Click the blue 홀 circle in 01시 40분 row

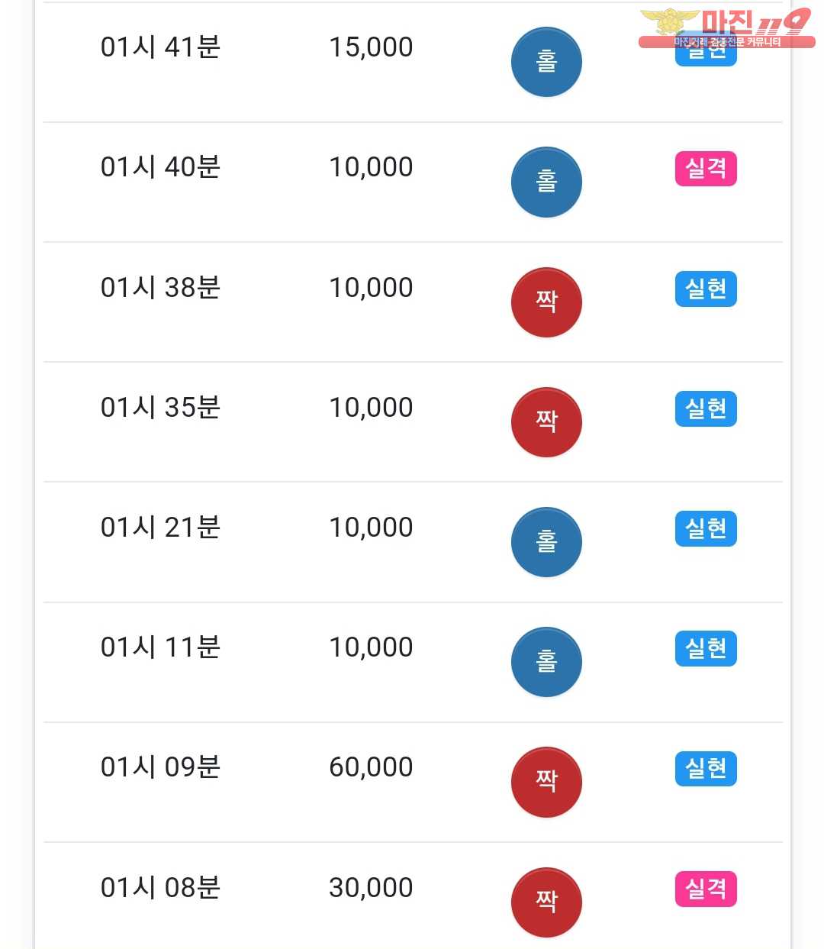546,182
